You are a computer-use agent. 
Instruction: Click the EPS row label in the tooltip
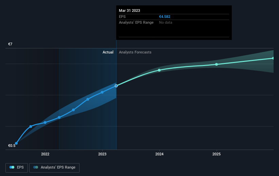point(122,17)
